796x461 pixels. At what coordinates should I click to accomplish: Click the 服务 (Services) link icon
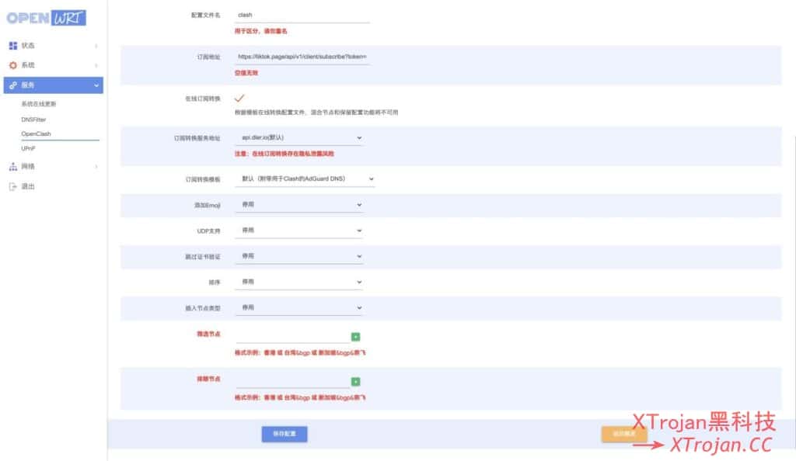click(13, 84)
